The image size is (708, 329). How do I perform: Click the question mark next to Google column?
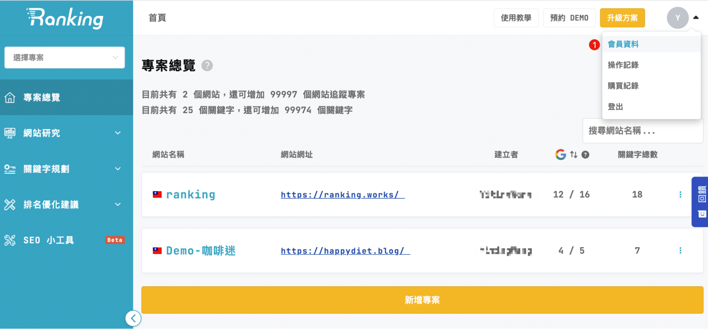[x=585, y=154]
